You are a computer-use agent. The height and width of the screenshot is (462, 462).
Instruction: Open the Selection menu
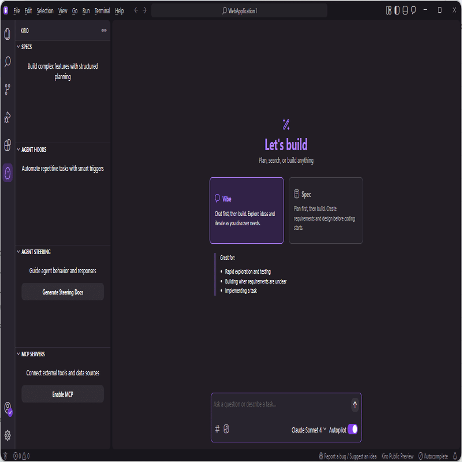tap(45, 10)
